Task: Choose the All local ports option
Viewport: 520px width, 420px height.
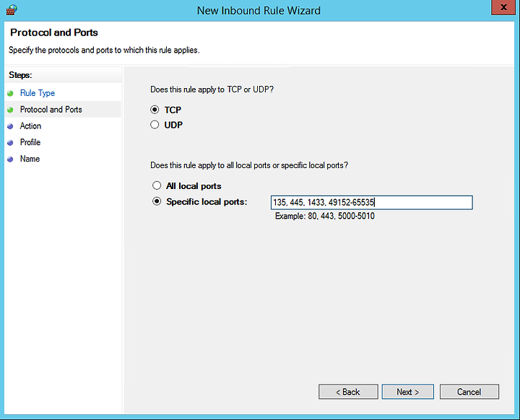Action: tap(157, 185)
